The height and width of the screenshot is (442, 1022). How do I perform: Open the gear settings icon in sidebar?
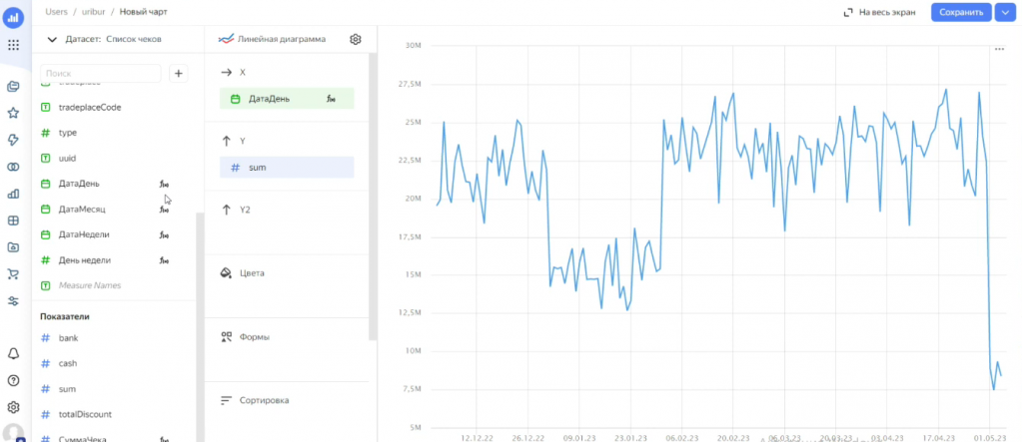[x=13, y=407]
